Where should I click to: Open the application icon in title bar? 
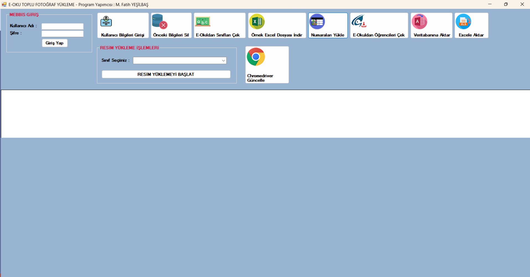tap(4, 4)
